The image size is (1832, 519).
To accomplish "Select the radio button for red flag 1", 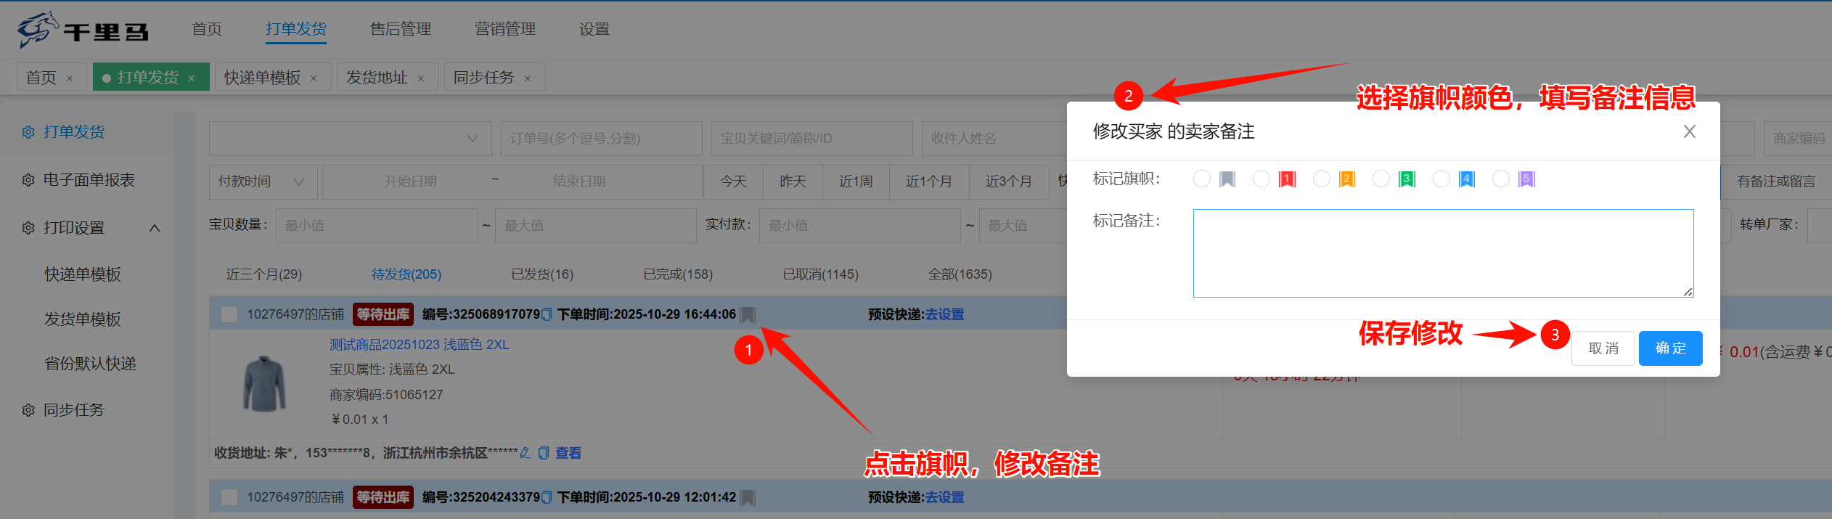I will tap(1261, 179).
